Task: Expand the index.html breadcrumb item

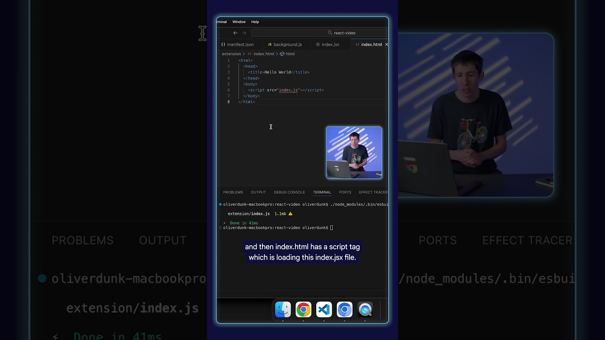Action: tap(264, 54)
